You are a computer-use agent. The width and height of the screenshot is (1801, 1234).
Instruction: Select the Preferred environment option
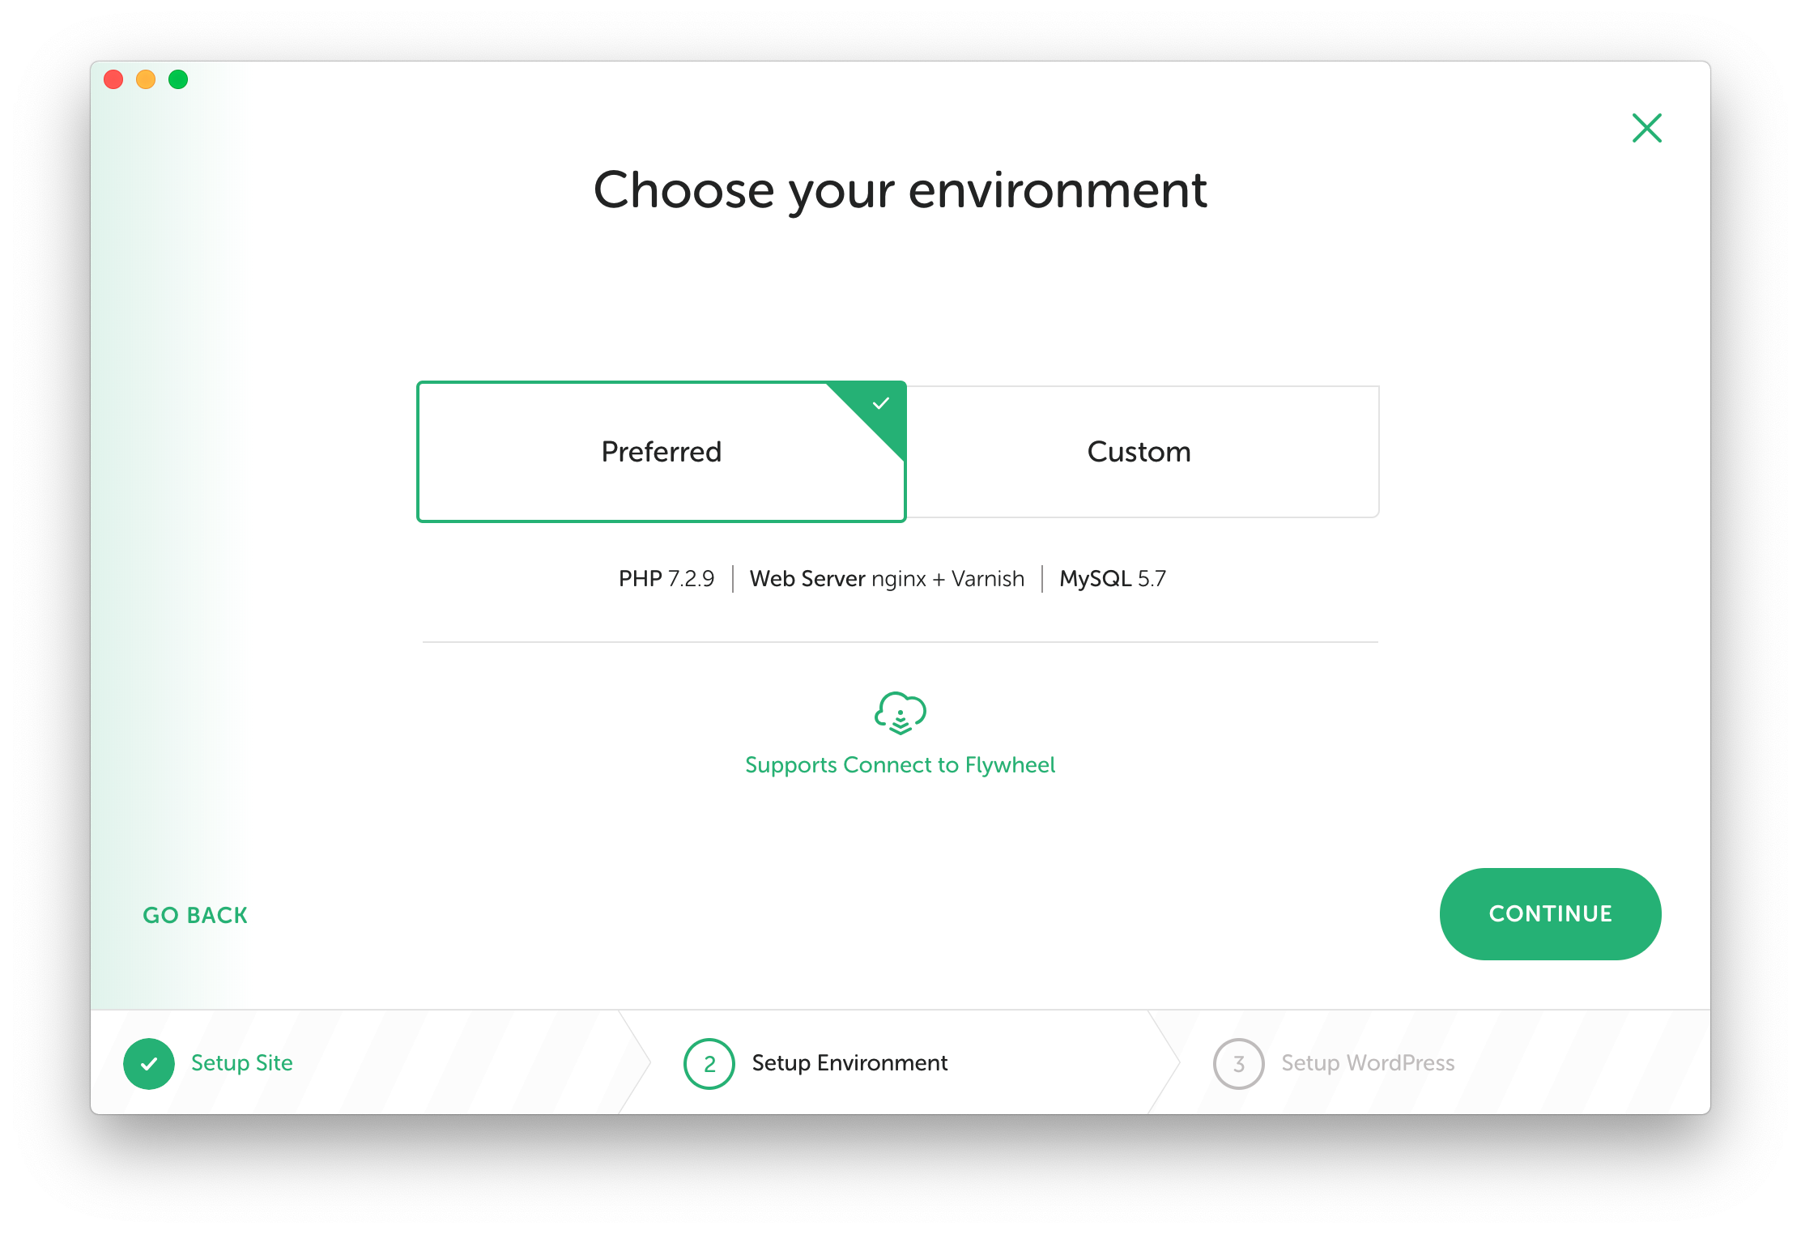tap(661, 452)
